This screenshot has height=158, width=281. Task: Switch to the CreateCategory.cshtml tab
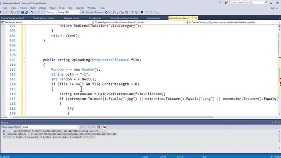click(13, 18)
